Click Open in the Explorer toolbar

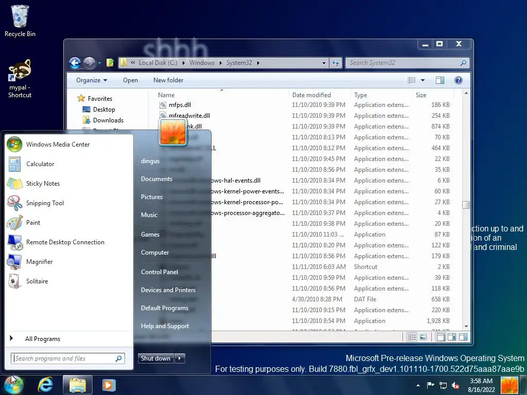tap(130, 80)
